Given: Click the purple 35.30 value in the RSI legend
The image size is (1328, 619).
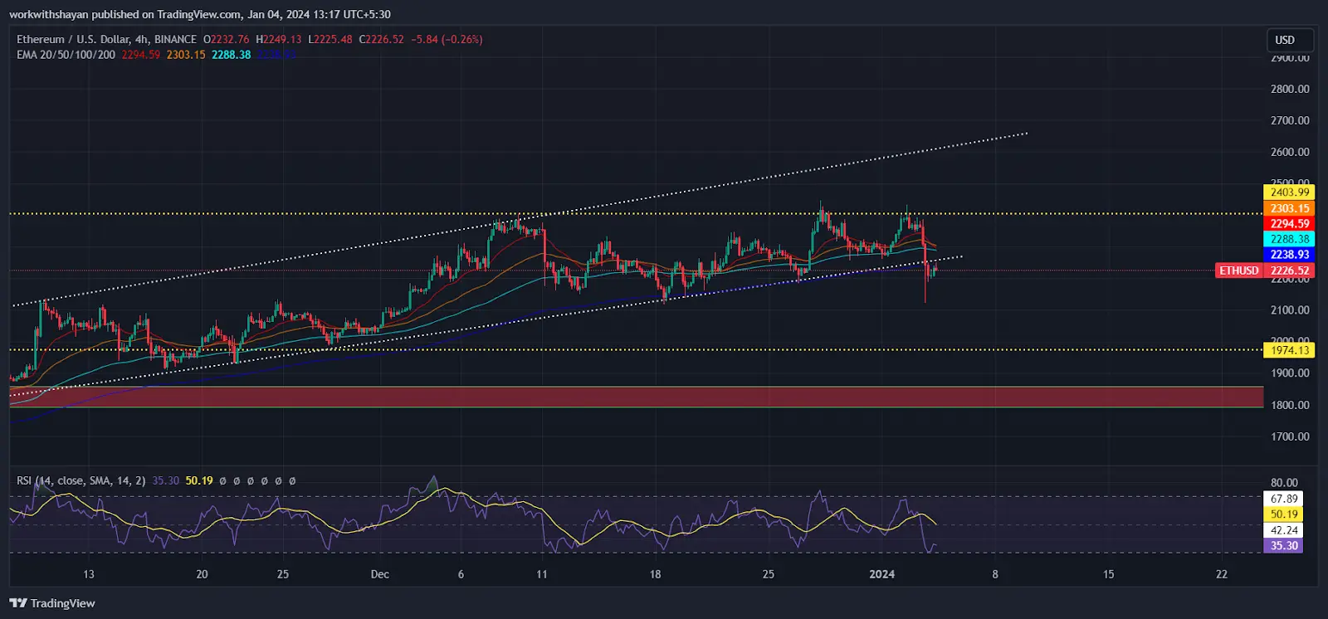Looking at the screenshot, I should (166, 480).
